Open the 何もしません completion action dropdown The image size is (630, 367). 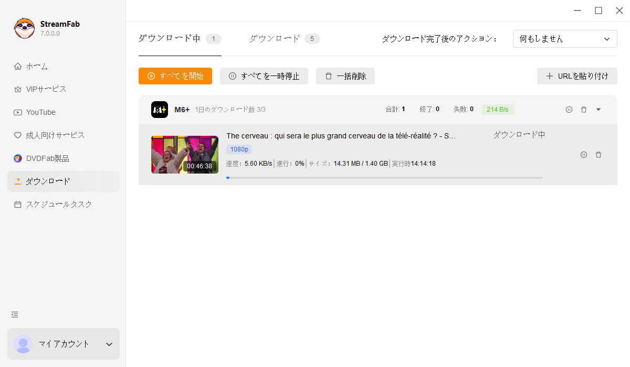pyautogui.click(x=565, y=38)
